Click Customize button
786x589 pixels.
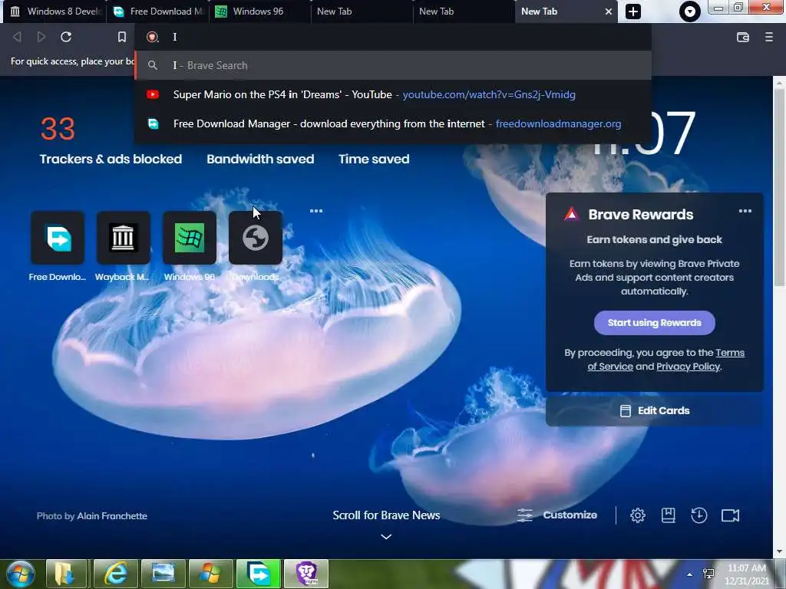point(557,515)
